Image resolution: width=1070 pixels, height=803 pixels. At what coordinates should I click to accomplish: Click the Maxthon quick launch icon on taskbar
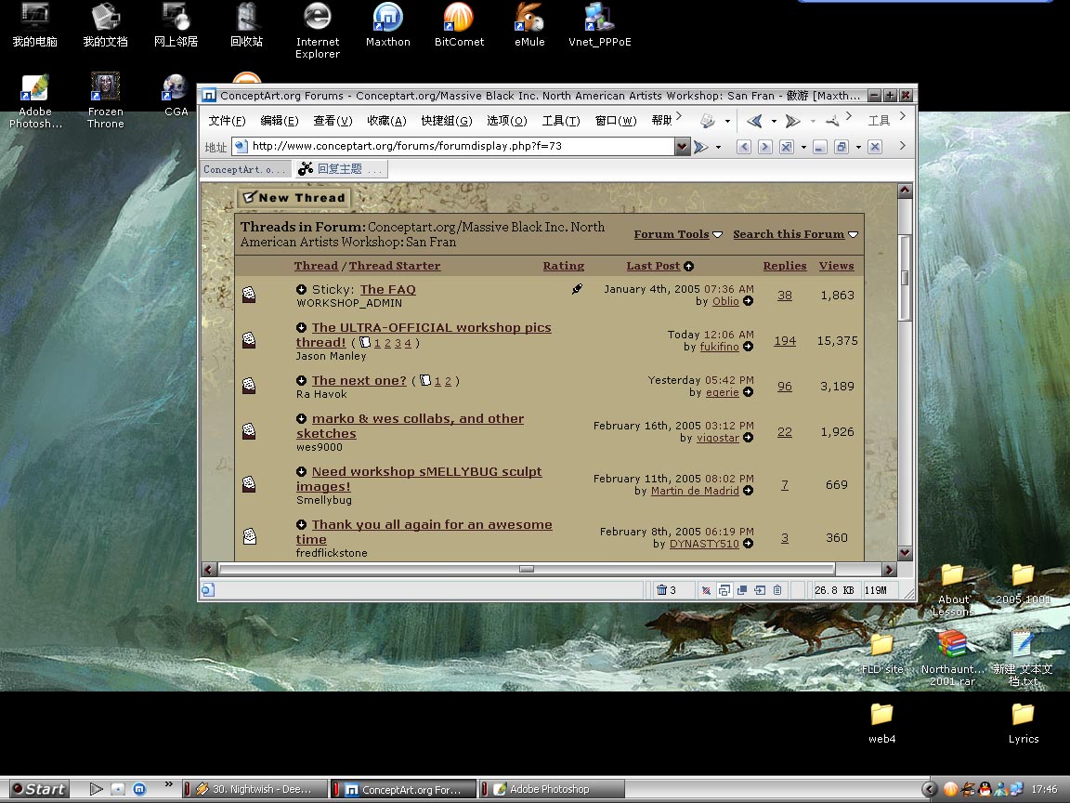coord(139,789)
